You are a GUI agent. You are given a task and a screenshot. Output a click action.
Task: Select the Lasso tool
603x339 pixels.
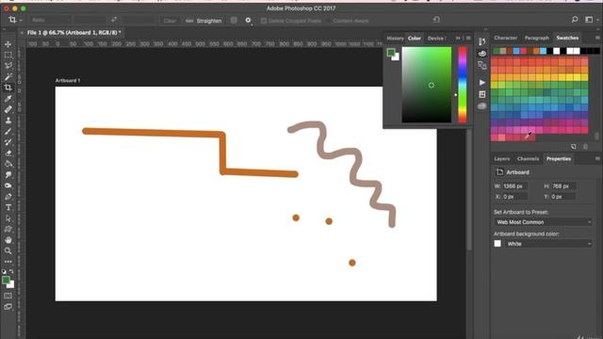click(x=8, y=66)
